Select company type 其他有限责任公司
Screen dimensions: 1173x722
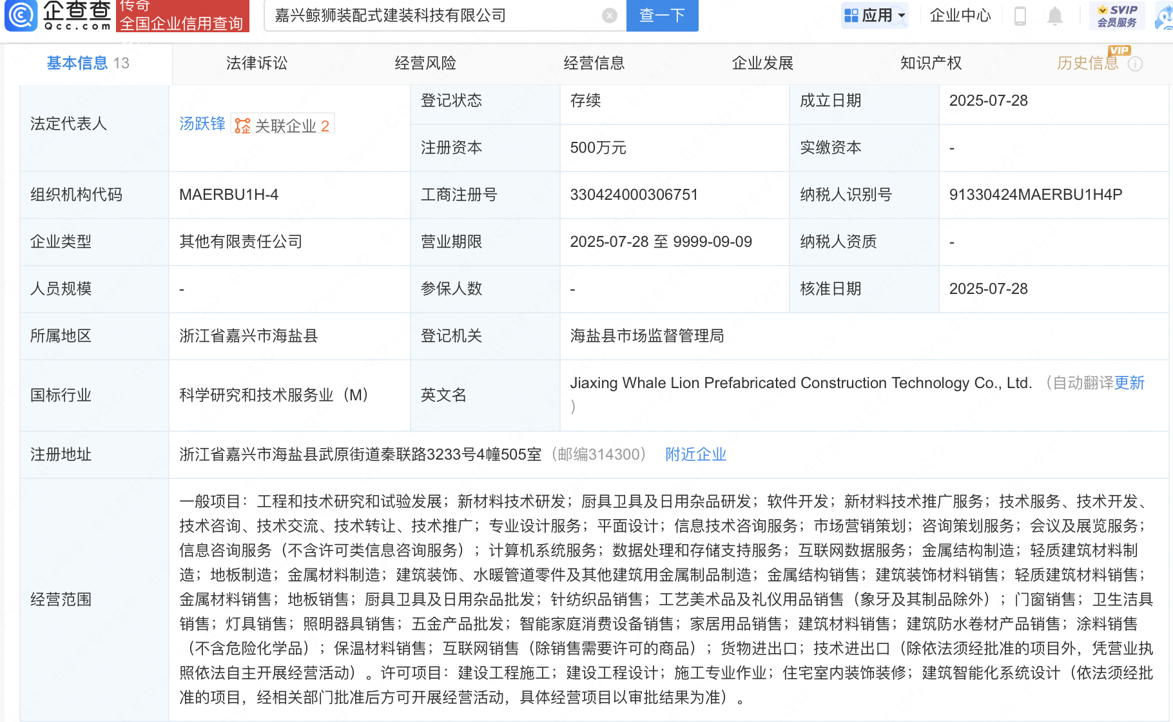(x=241, y=242)
